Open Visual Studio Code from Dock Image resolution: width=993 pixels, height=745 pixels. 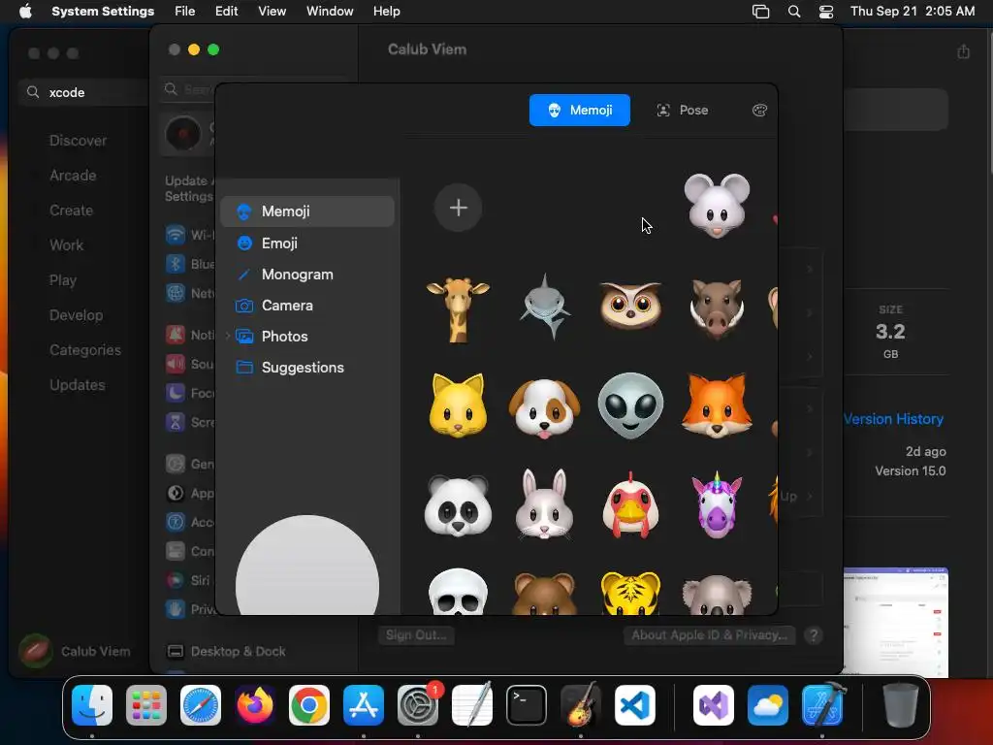point(634,705)
